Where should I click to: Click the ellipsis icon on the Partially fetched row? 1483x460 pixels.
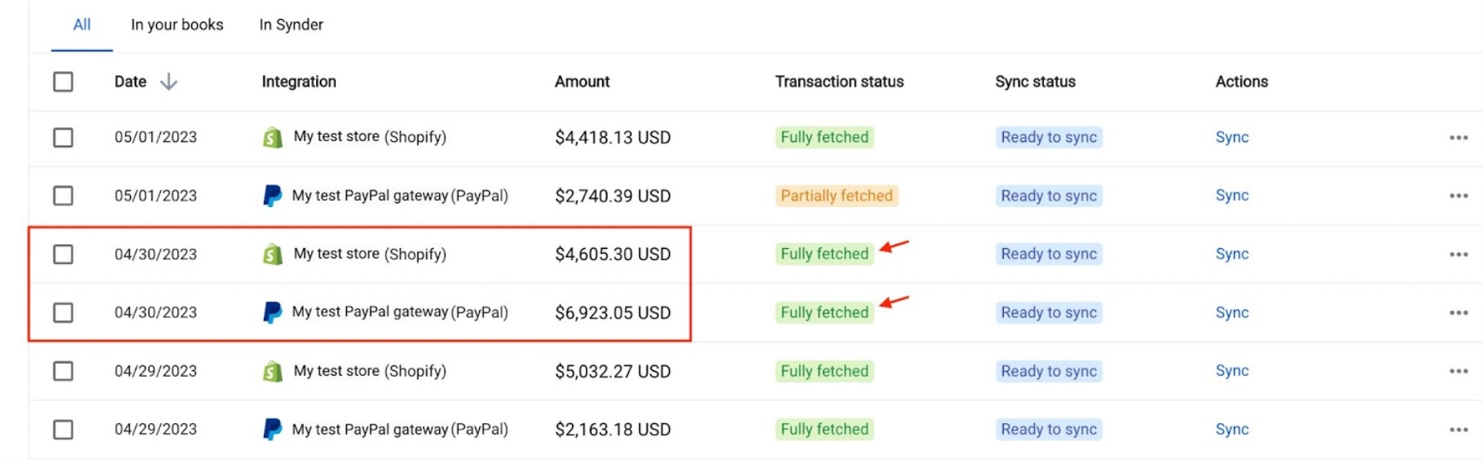click(x=1457, y=195)
